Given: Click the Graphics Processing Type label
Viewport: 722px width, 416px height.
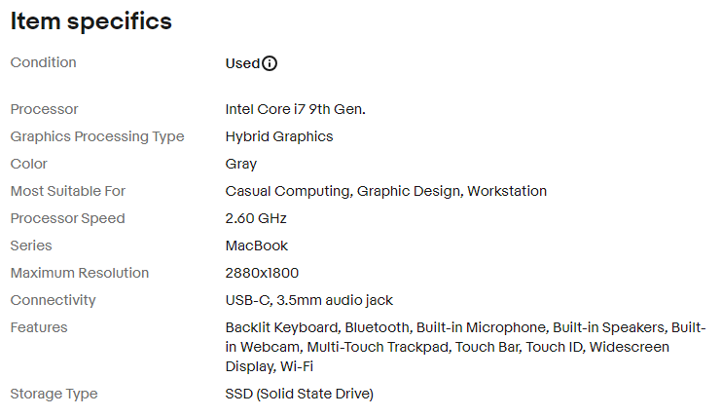Looking at the screenshot, I should click(x=97, y=136).
